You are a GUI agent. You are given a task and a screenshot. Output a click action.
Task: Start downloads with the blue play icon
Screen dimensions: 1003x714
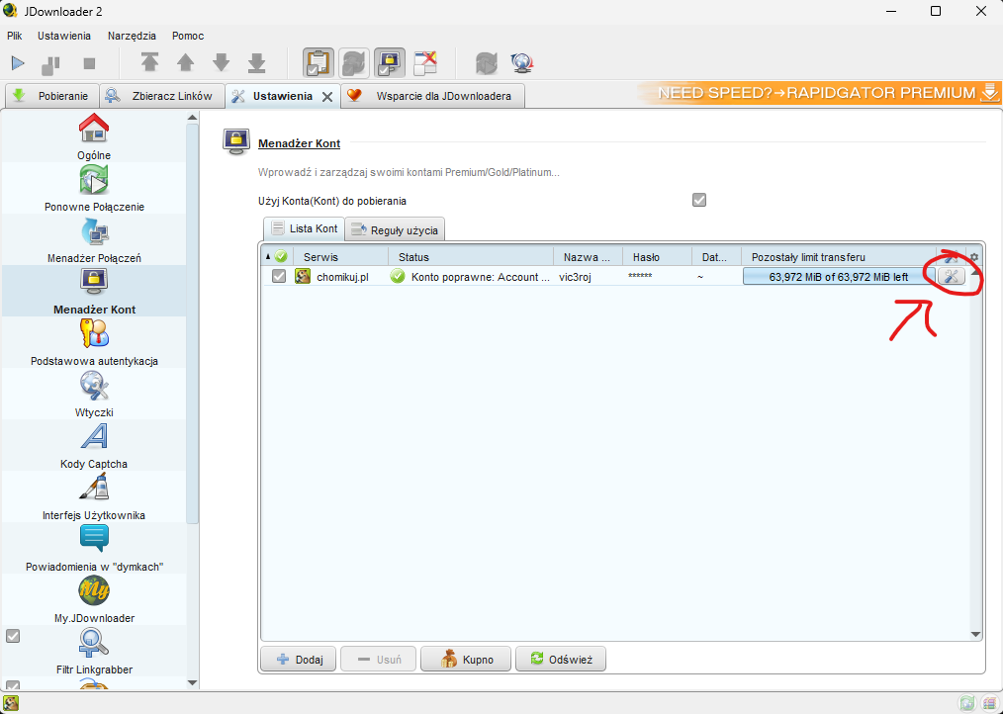[18, 62]
